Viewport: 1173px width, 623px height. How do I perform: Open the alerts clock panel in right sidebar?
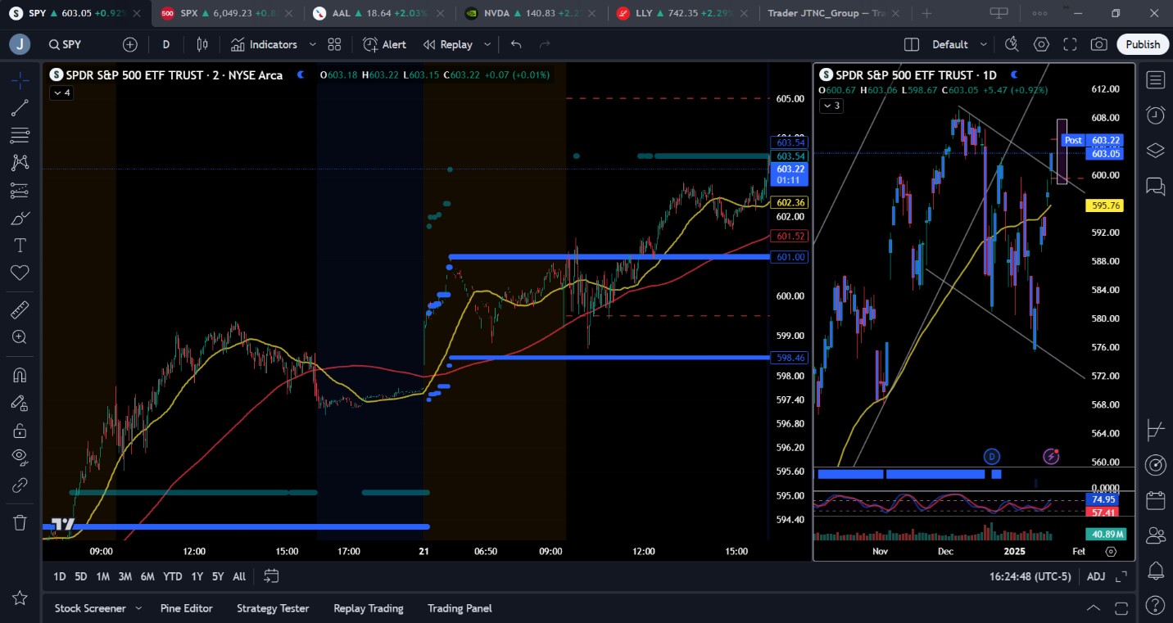tap(1156, 115)
